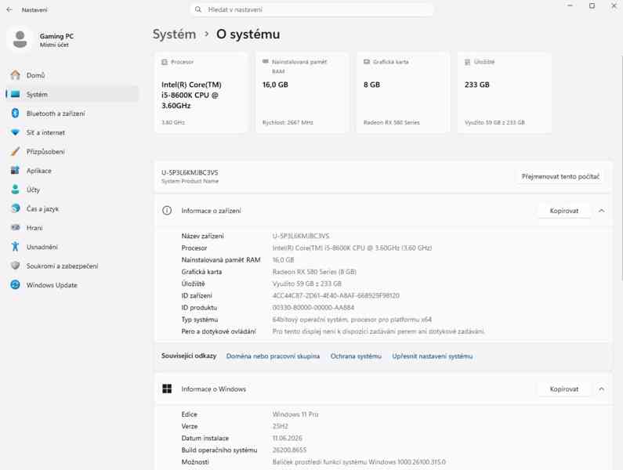Viewport: 623px width, 470px height.
Task: Click the Hledat v nastavení search field
Action: coord(312,9)
